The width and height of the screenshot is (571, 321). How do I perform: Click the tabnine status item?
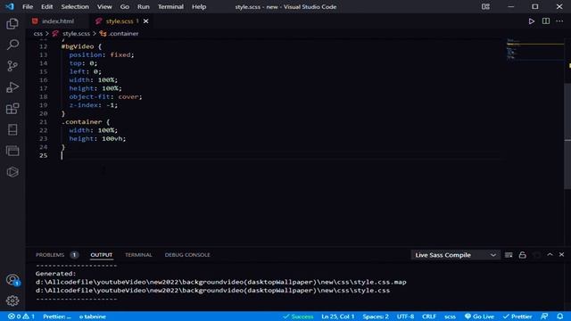coord(93,317)
